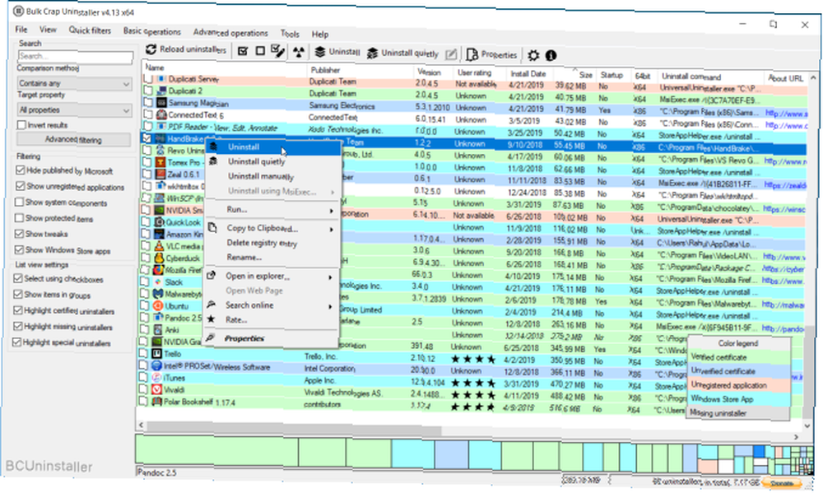The width and height of the screenshot is (823, 493).
Task: Choose Uninstall manually from the context menu
Action: pos(261,176)
